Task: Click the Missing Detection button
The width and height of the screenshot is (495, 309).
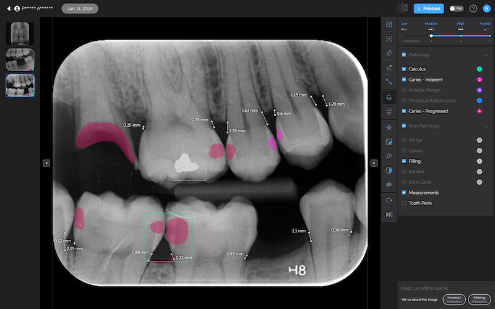Action: pyautogui.click(x=479, y=300)
